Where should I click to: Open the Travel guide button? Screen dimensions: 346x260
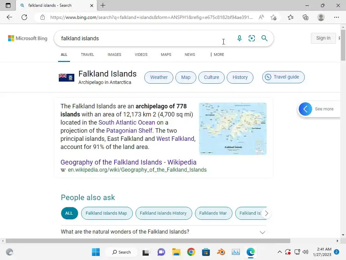point(283,77)
